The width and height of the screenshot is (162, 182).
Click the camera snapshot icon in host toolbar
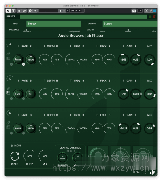134,11
